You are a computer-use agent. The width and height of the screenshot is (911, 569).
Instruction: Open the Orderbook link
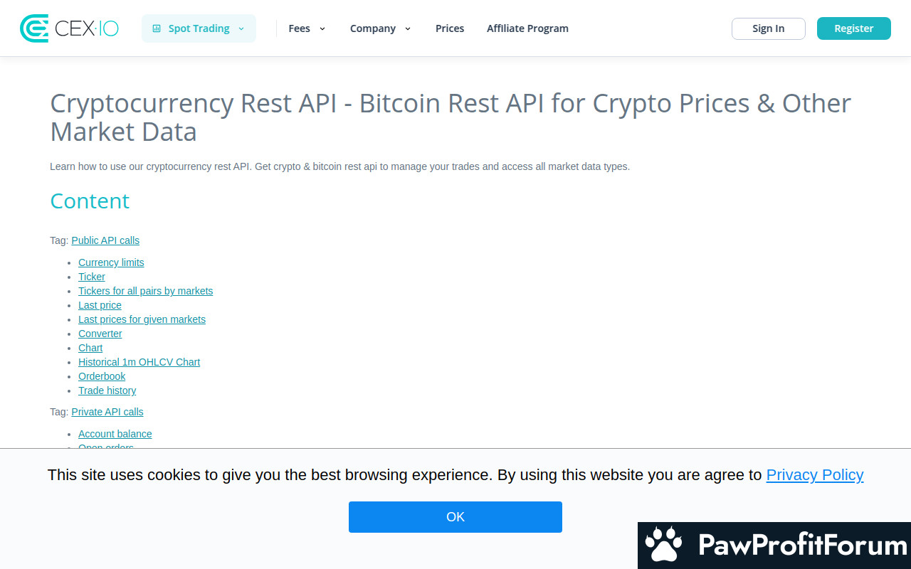pos(102,376)
